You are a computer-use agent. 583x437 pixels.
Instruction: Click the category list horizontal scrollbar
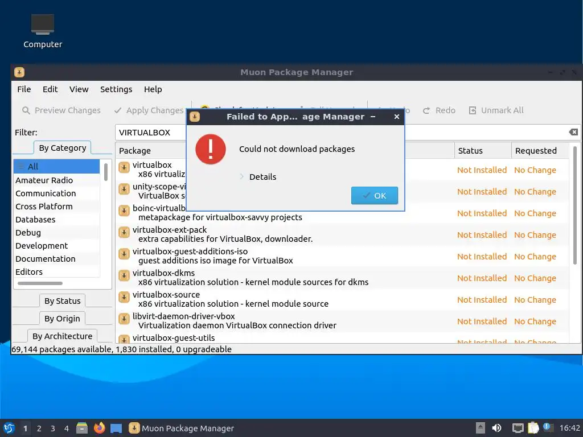tap(40, 283)
